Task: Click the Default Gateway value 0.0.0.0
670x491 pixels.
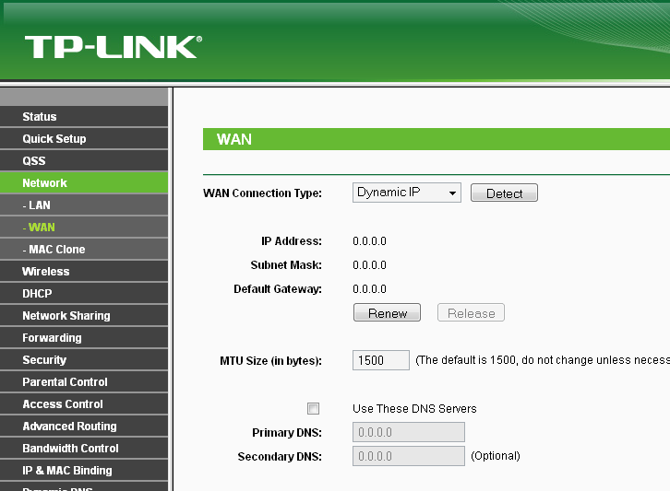Action: [x=370, y=289]
